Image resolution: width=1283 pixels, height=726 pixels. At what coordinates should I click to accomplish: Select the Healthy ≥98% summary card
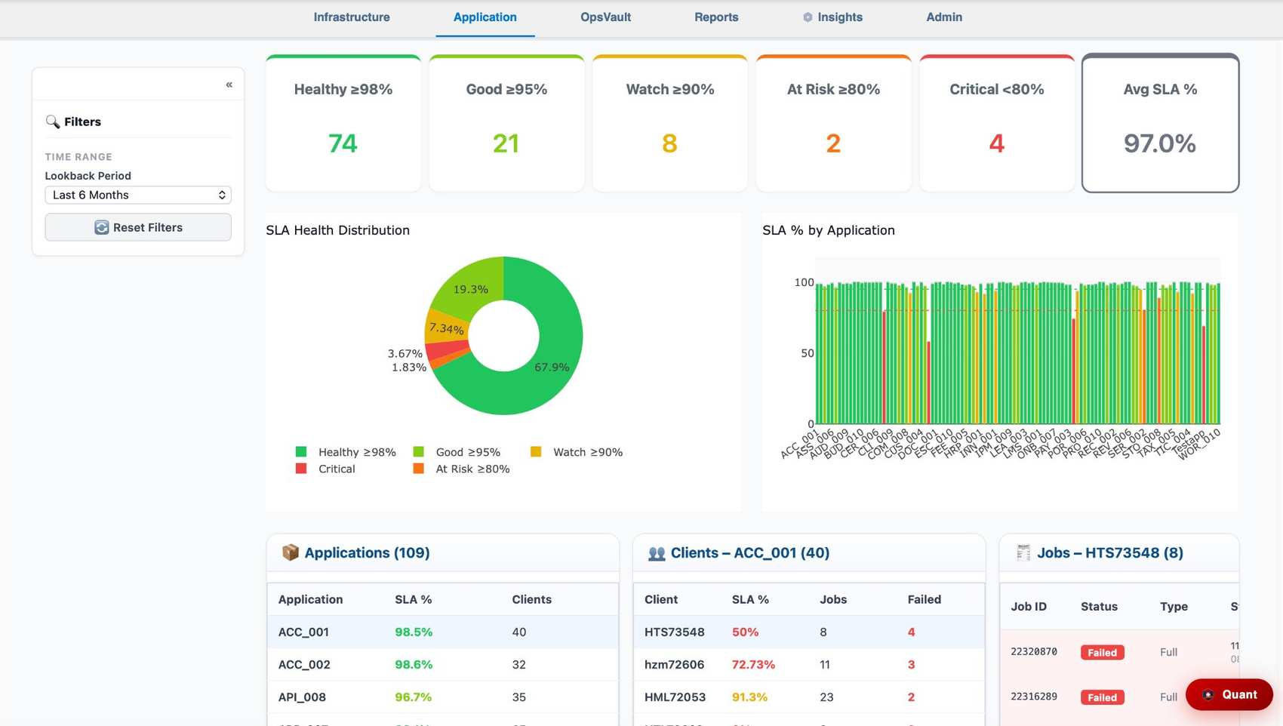tap(343, 123)
